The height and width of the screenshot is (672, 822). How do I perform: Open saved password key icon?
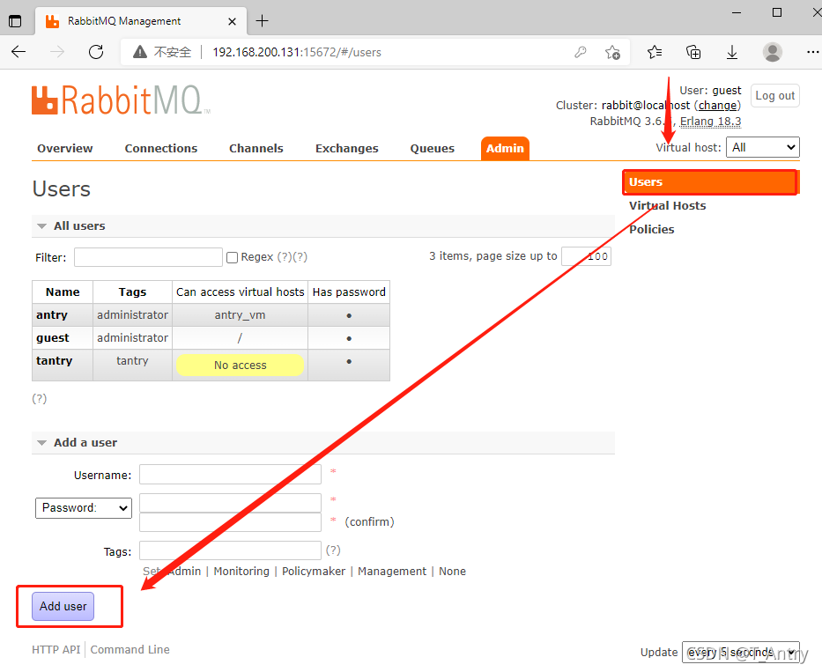point(581,52)
